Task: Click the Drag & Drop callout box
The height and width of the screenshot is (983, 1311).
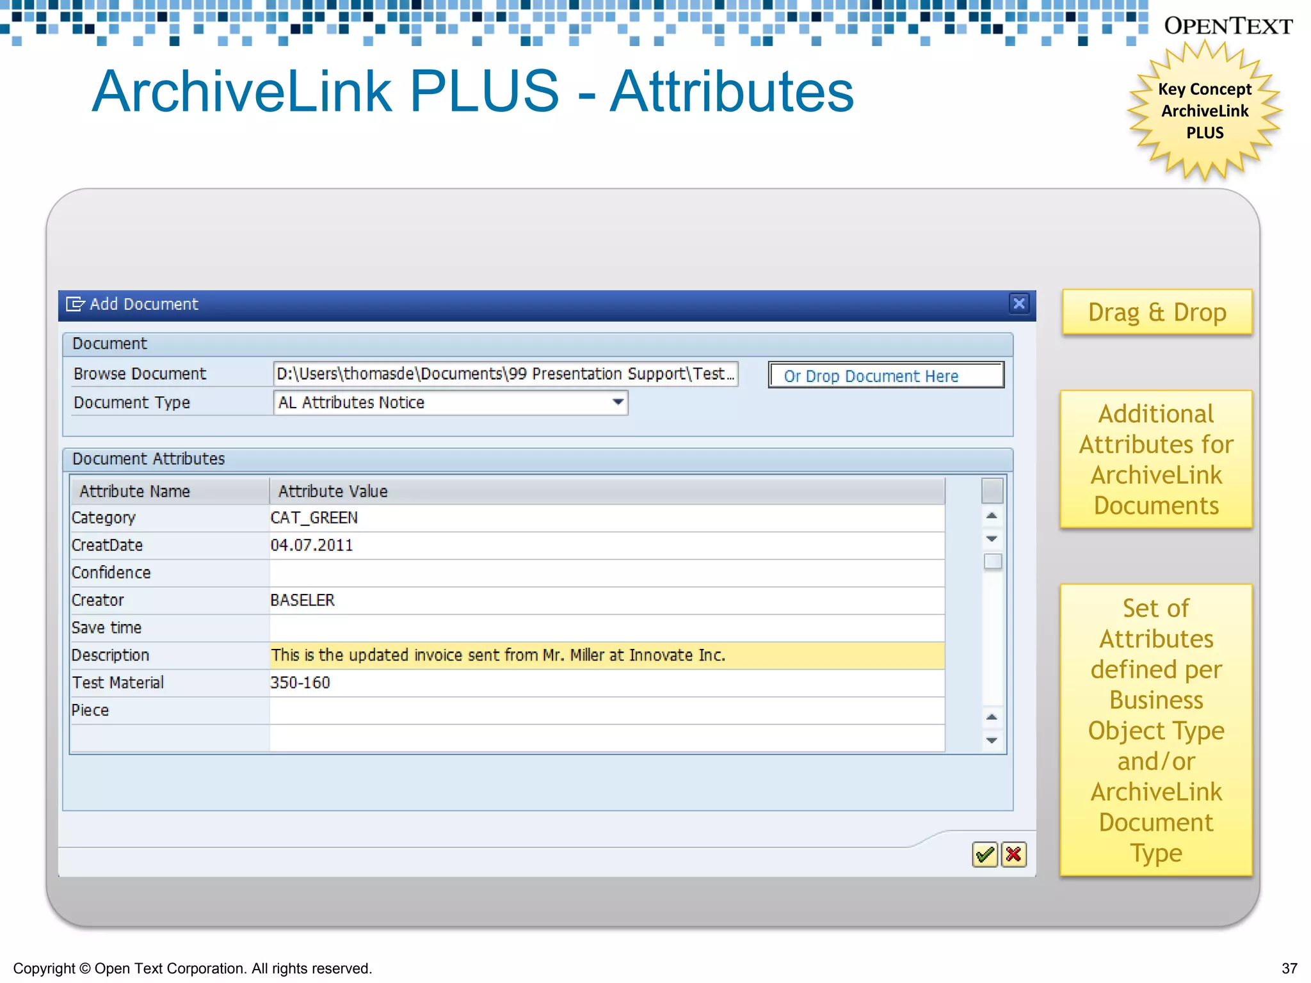Action: [x=1157, y=312]
